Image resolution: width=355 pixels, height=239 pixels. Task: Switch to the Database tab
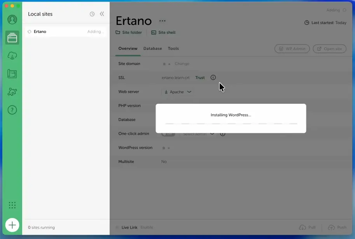[152, 49]
